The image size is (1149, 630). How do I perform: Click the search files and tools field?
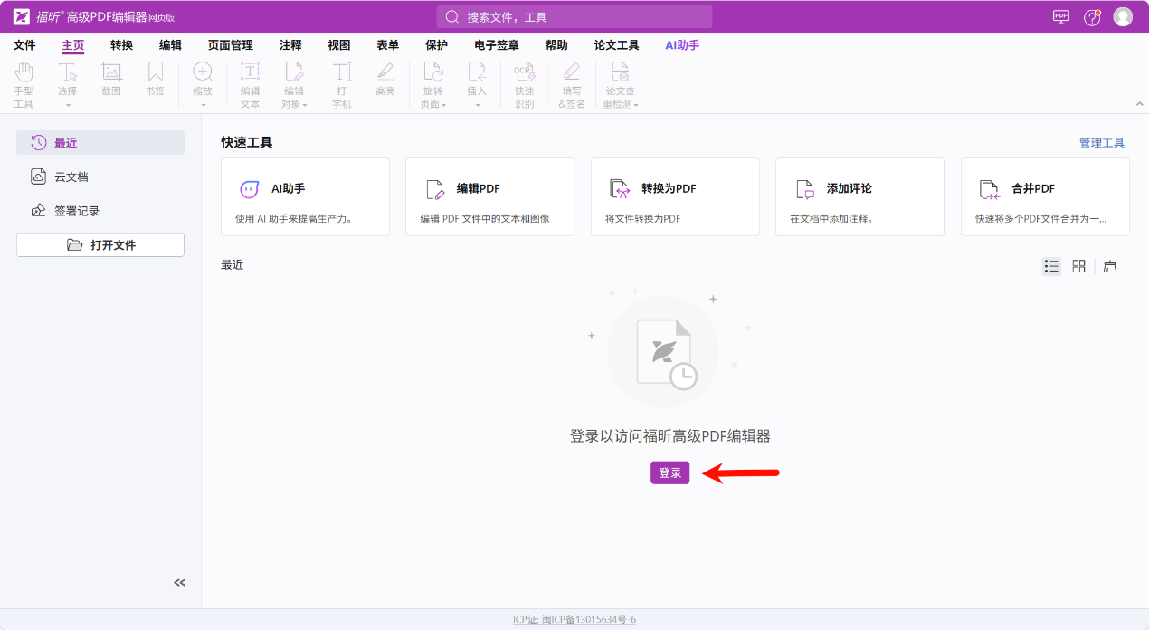[x=574, y=17]
